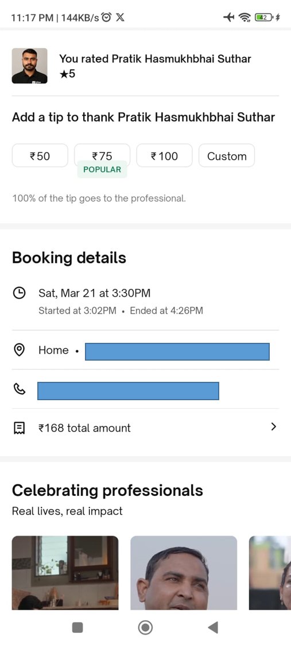Choose the ₹100 tip amount
291x645 pixels.
[x=164, y=155]
